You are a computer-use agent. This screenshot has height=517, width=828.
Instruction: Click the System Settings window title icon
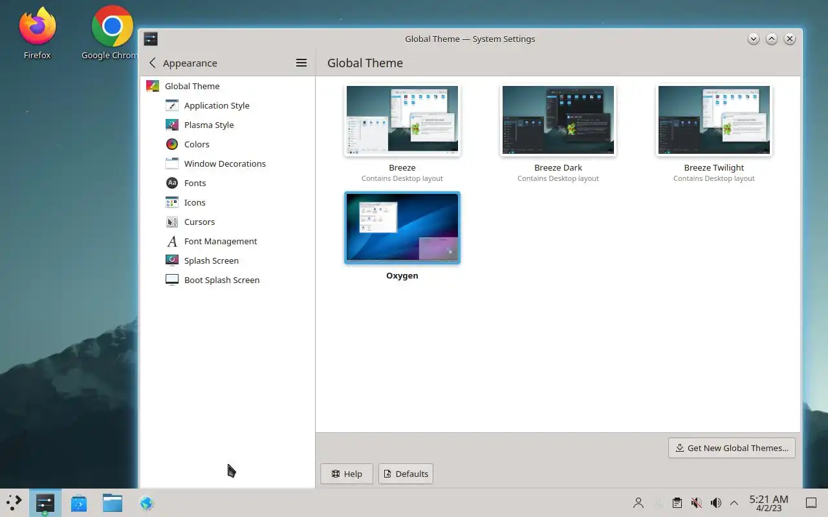click(150, 39)
